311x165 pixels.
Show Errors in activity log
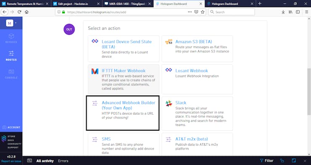pyautogui.click(x=63, y=161)
